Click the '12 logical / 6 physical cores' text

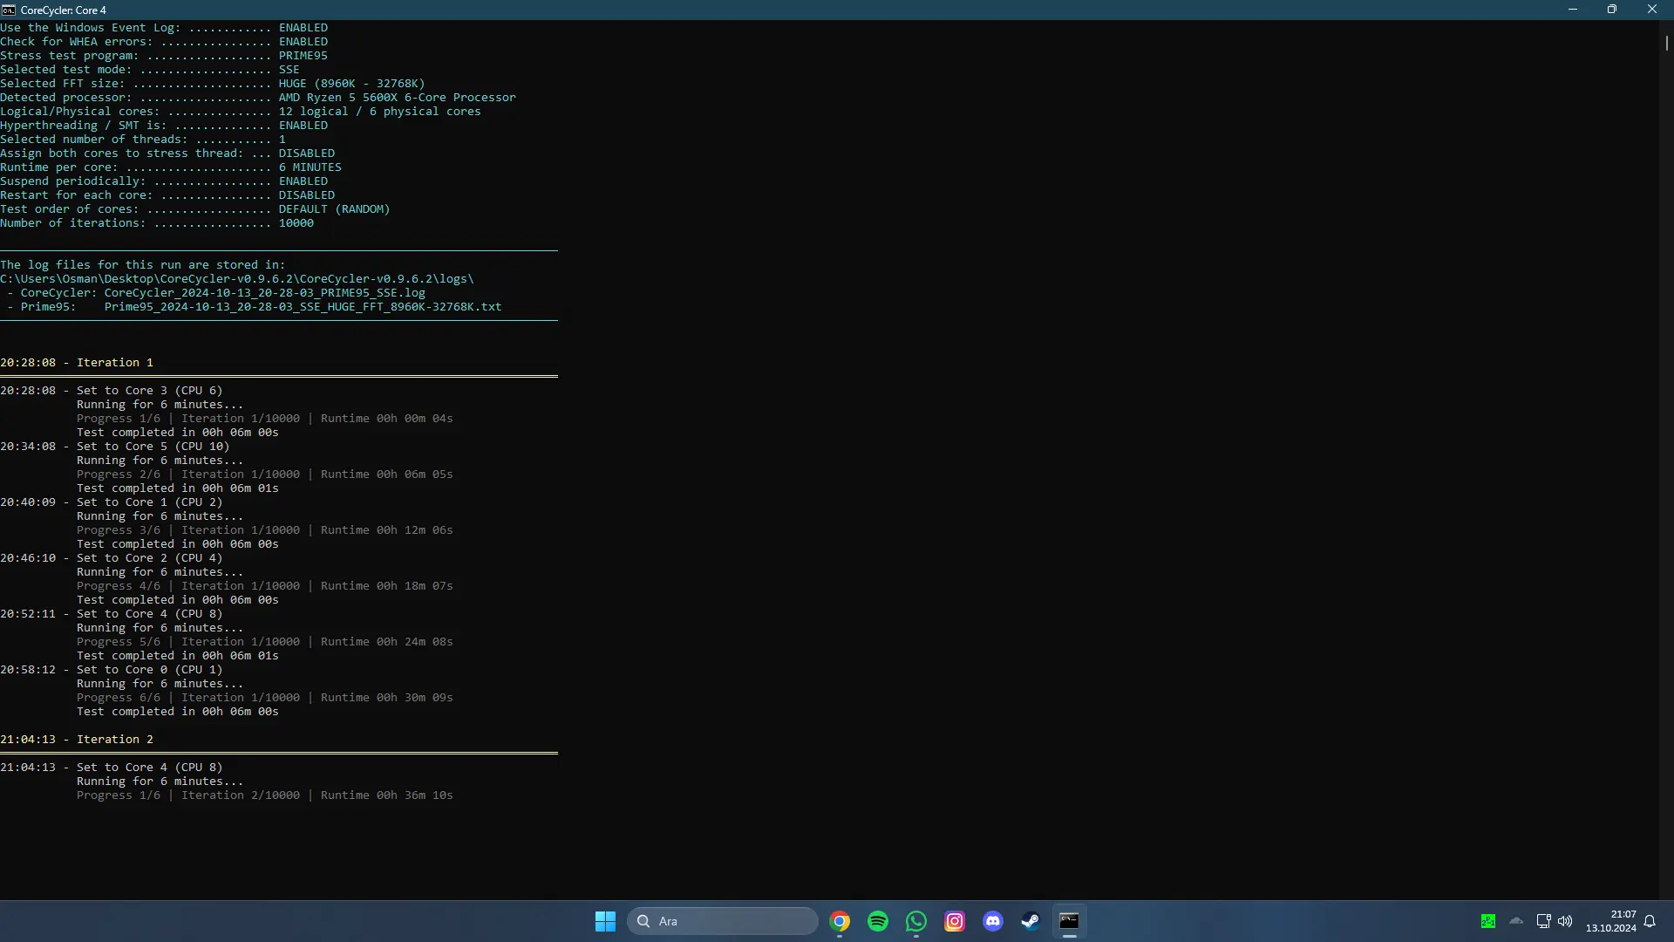point(380,112)
